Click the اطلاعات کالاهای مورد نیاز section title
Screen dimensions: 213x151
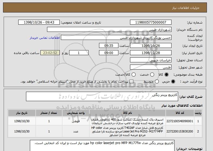(182, 106)
